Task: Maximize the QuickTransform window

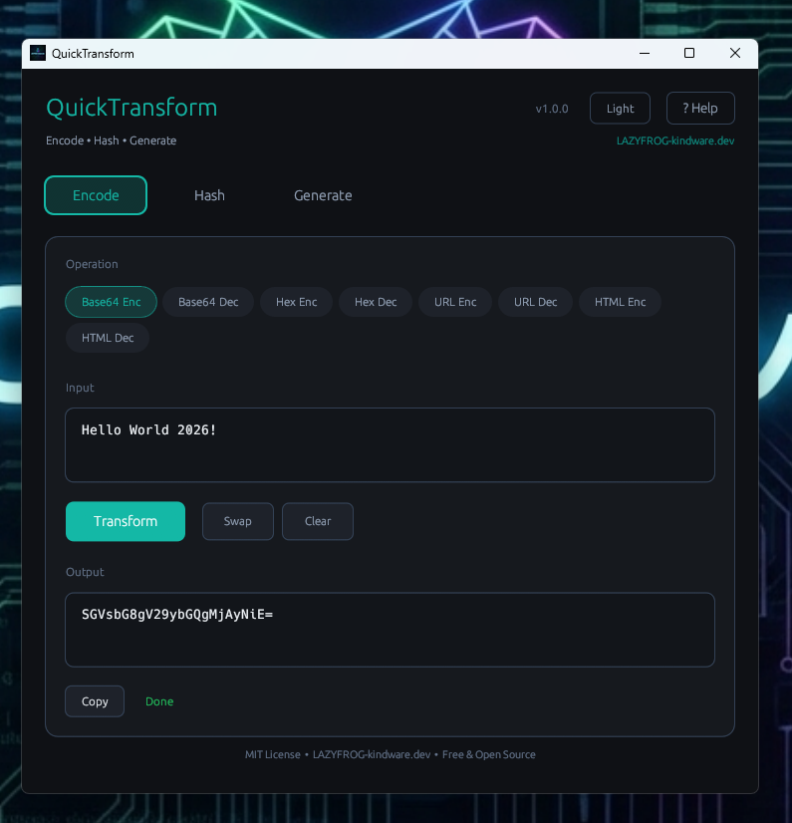Action: click(689, 53)
